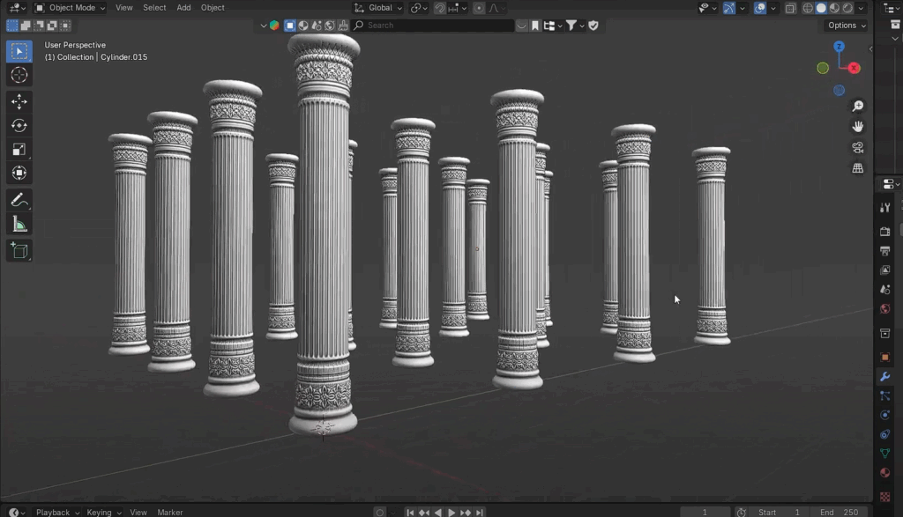Pick the Measure tool
903x517 pixels.
[x=19, y=225]
